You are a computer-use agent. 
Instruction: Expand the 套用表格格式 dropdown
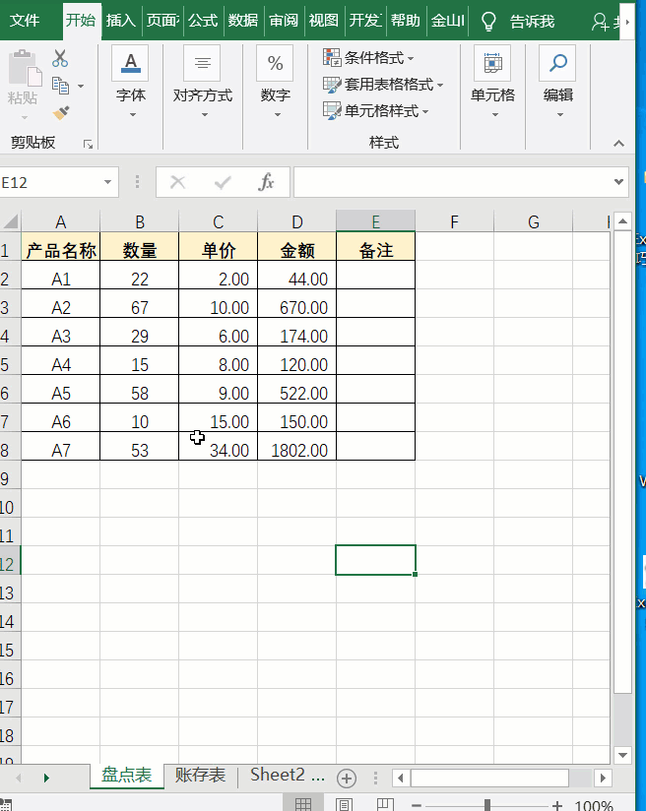[440, 85]
